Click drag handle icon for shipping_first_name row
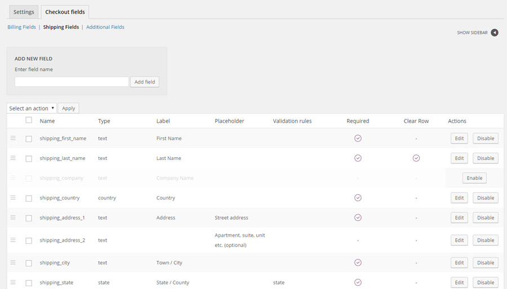Screen dimensions: 507x289 point(13,138)
